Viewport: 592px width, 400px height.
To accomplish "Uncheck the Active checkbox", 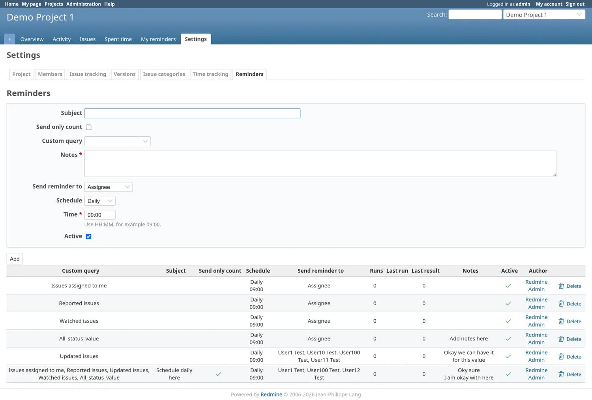I will (x=88, y=236).
